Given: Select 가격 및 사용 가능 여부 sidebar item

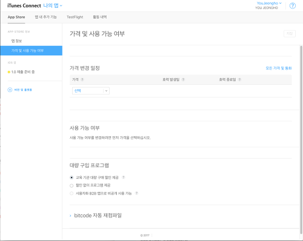Looking at the screenshot, I should [x=32, y=51].
